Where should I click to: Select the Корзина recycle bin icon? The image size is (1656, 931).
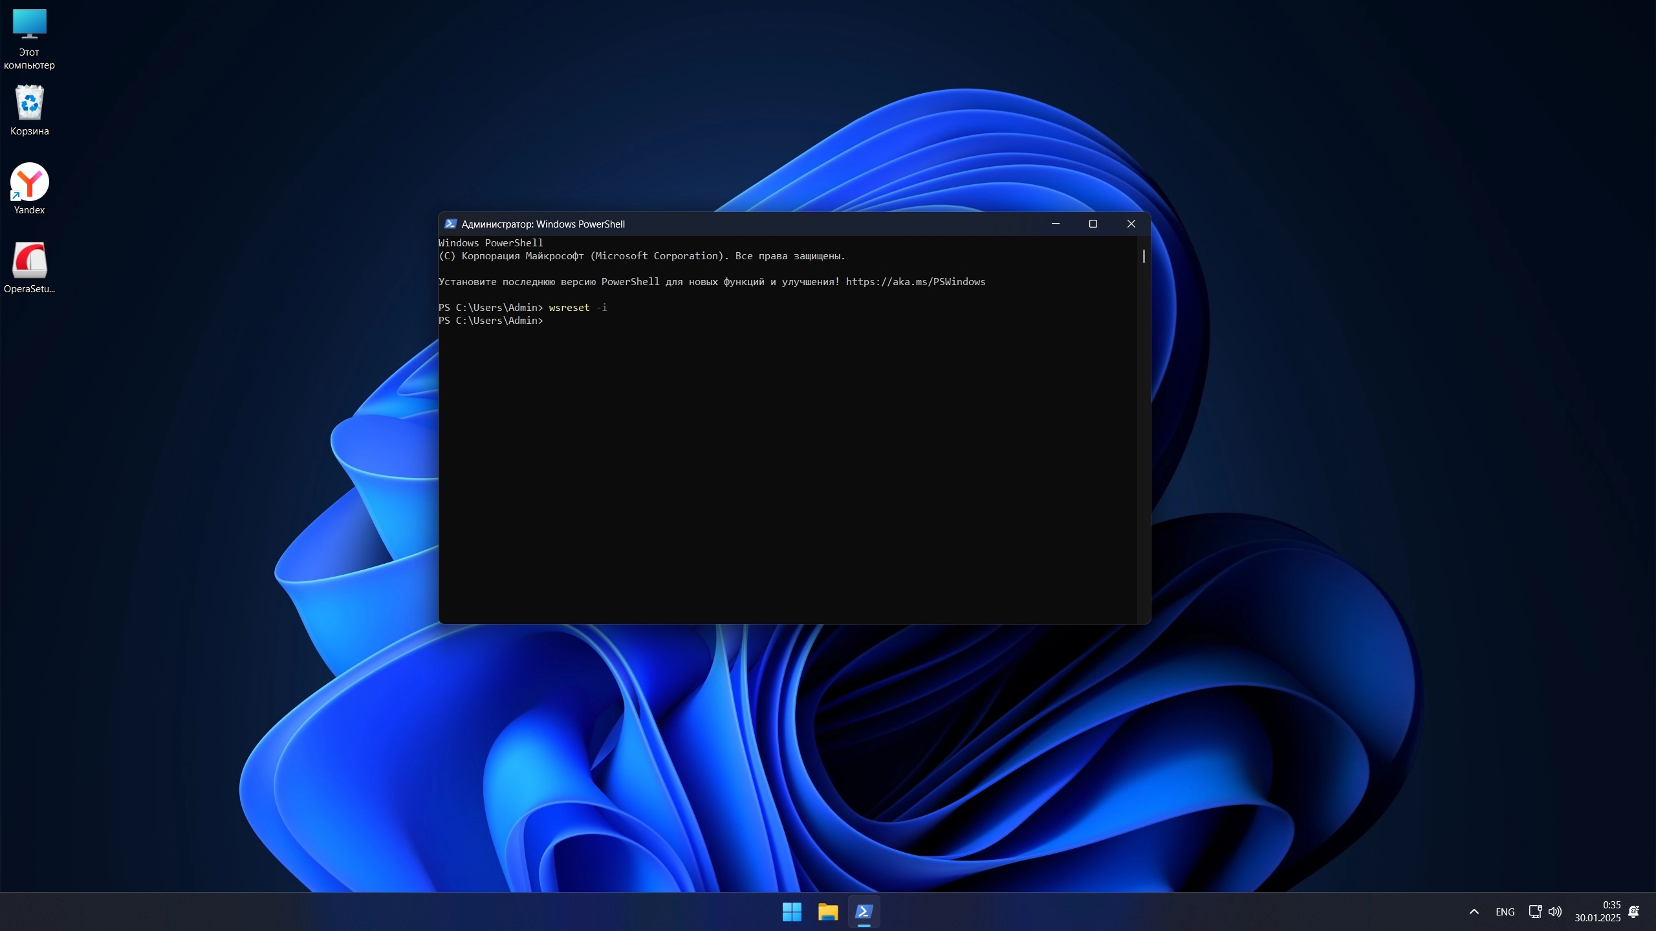click(x=29, y=103)
